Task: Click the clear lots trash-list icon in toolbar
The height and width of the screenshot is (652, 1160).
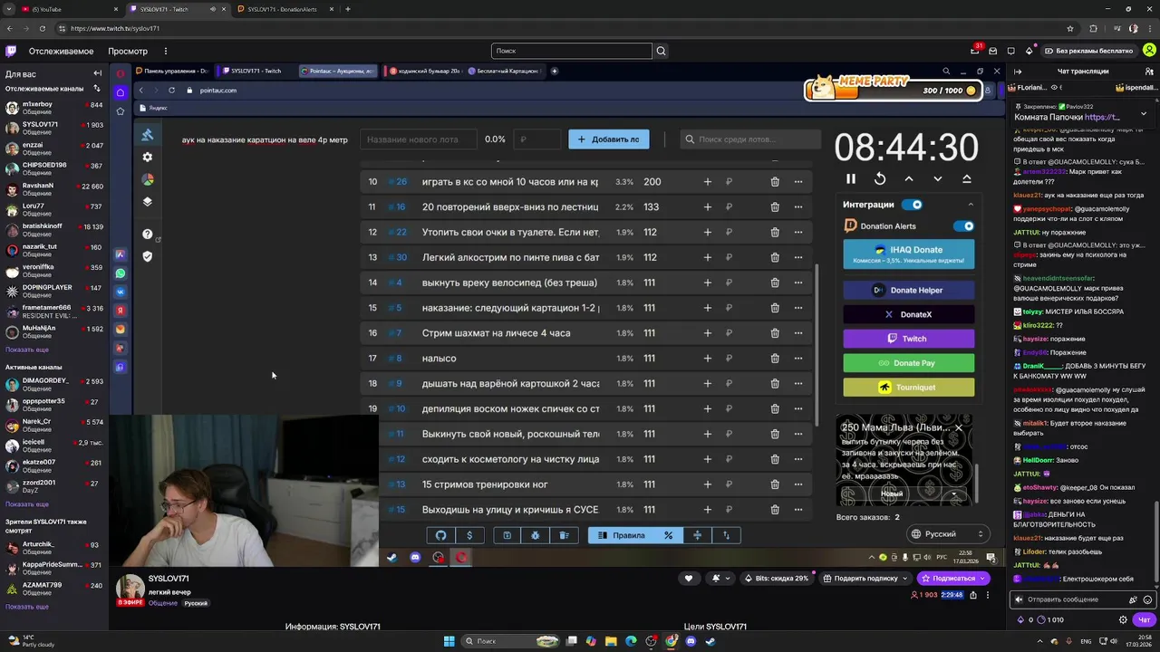Action: click(564, 535)
